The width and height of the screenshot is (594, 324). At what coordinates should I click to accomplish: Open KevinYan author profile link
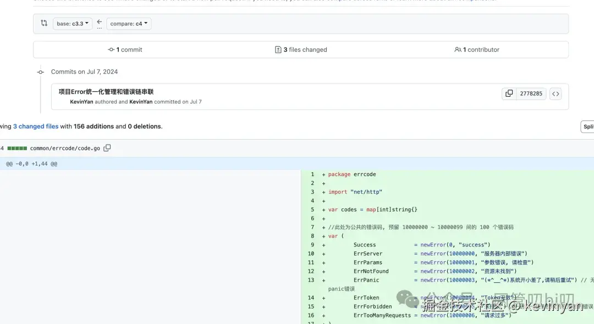[81, 102]
